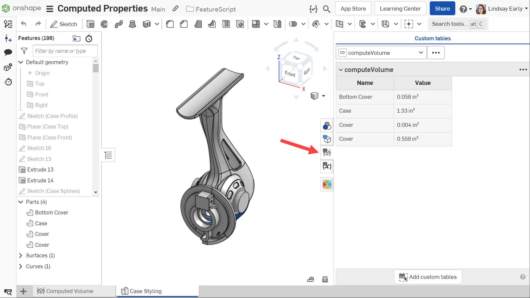Image resolution: width=530 pixels, height=298 pixels.
Task: Expand the Surfaces (1) tree section
Action: [x=21, y=255]
